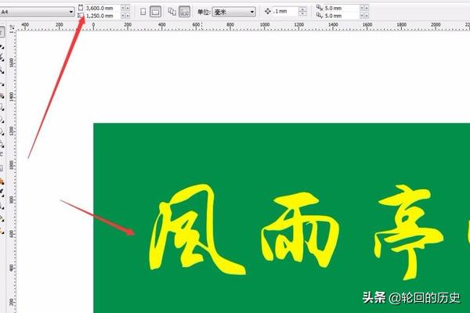Click the horizontal ruler at the 1000 mark
The height and width of the screenshot is (313, 470).
(264, 25)
